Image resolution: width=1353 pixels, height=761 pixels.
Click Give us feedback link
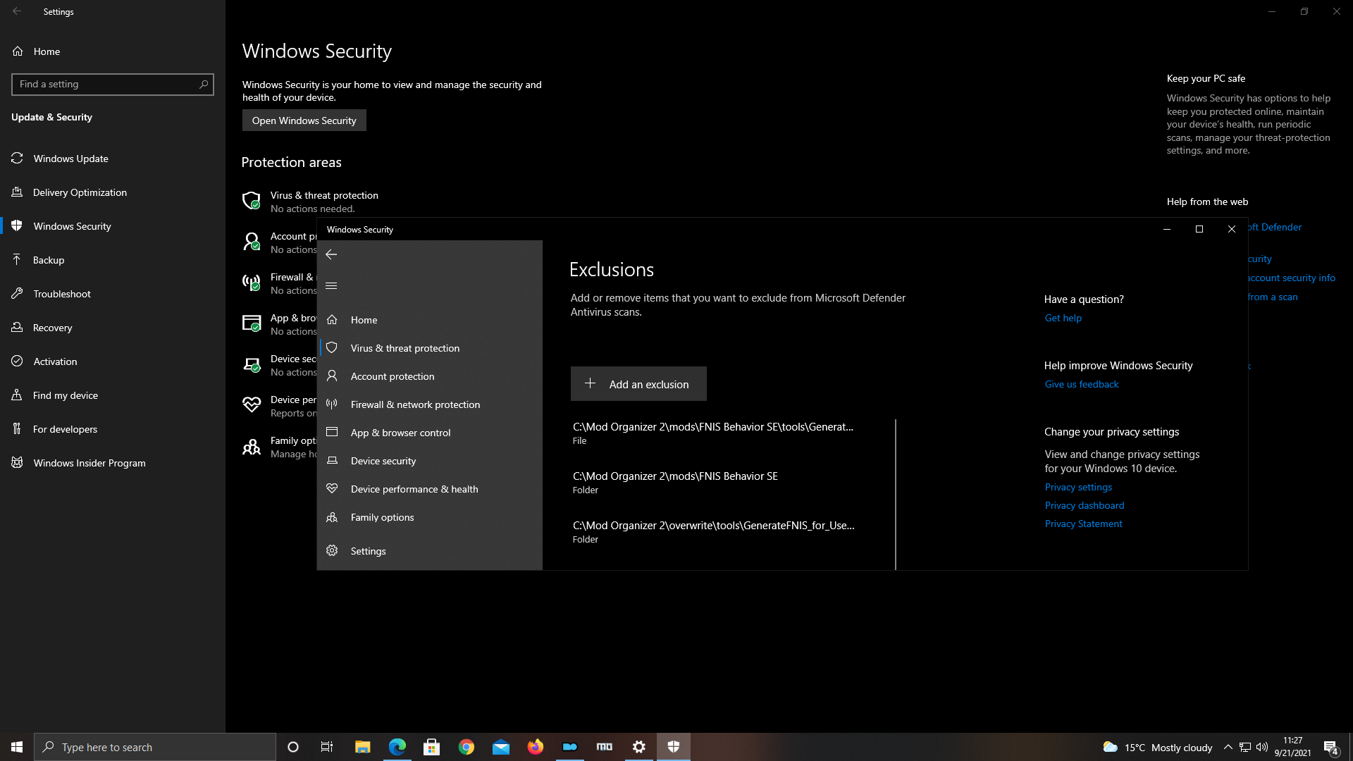[x=1082, y=384]
